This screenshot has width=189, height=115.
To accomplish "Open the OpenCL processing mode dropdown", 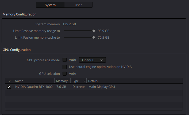I will [92, 60].
